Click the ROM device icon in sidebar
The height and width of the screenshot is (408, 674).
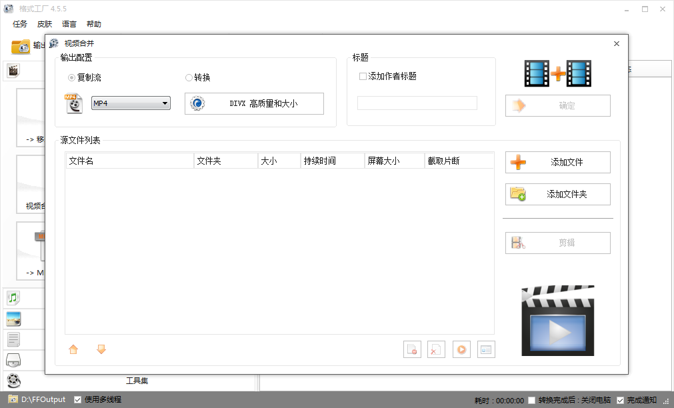coord(13,360)
